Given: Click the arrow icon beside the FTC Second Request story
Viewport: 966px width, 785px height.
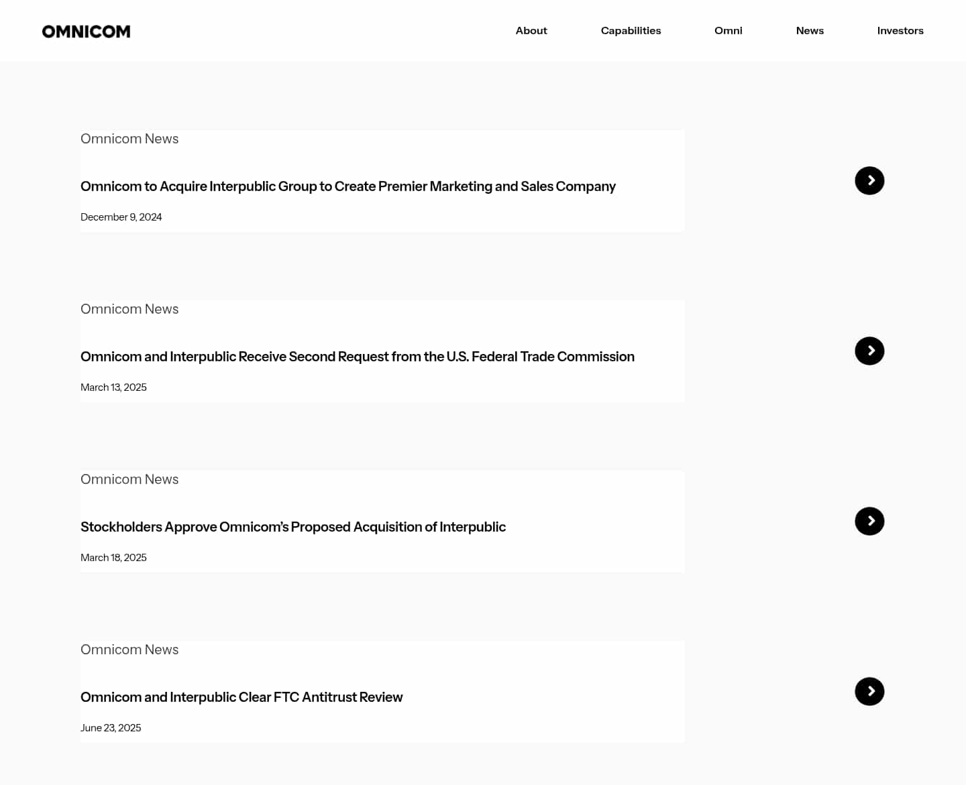Looking at the screenshot, I should (869, 351).
